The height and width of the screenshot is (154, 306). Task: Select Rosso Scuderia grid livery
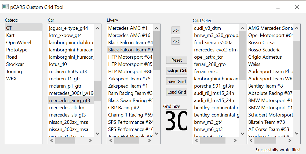point(271,50)
